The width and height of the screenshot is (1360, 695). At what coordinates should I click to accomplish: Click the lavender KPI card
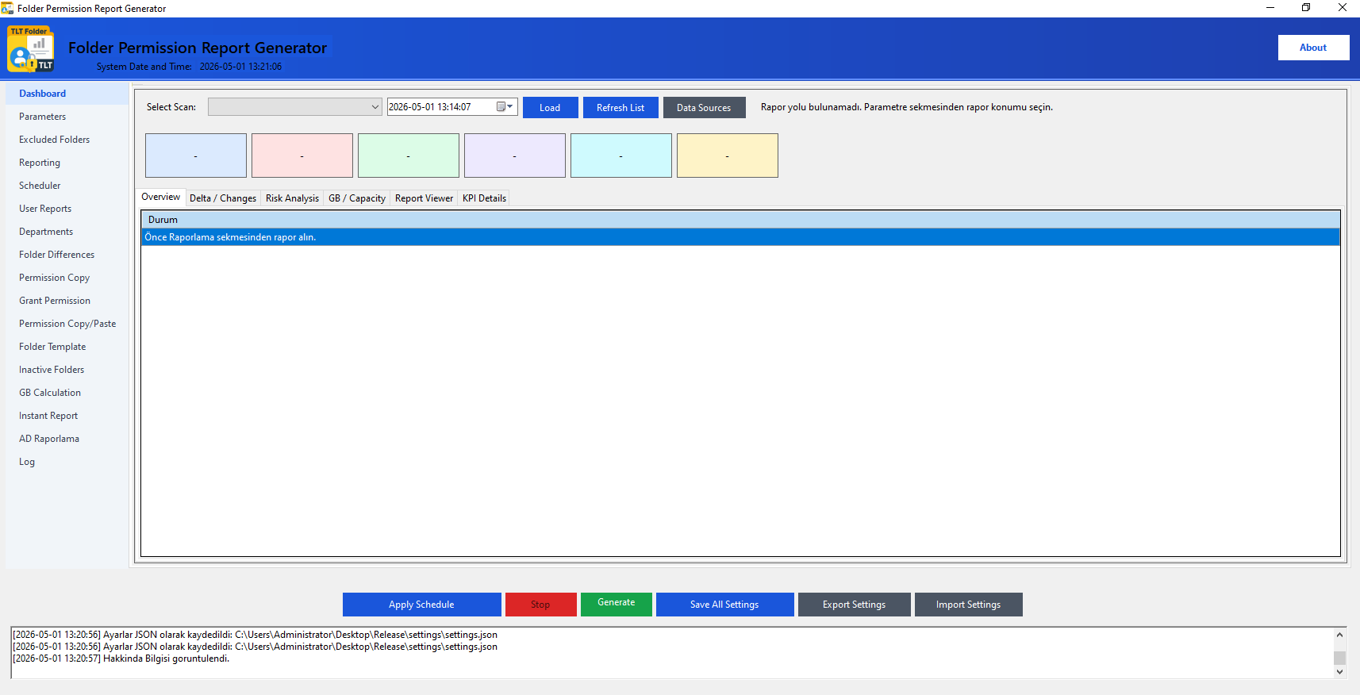pos(515,156)
